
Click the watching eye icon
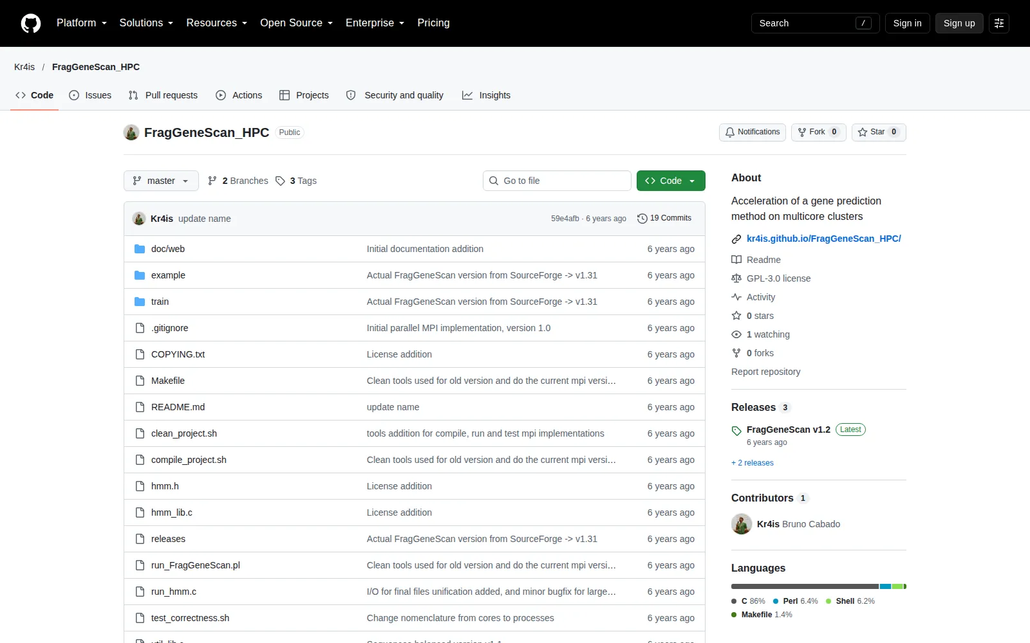pos(736,334)
